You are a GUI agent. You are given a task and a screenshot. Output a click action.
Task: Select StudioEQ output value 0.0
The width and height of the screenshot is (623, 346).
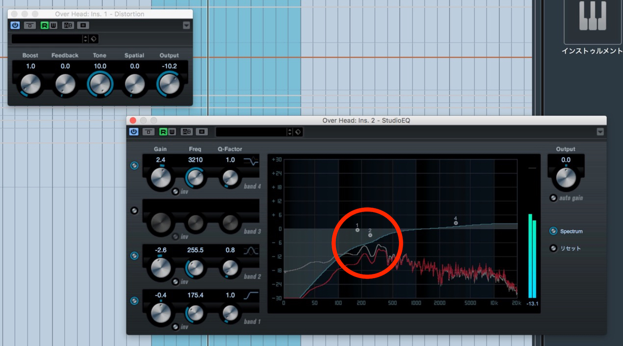pos(566,160)
